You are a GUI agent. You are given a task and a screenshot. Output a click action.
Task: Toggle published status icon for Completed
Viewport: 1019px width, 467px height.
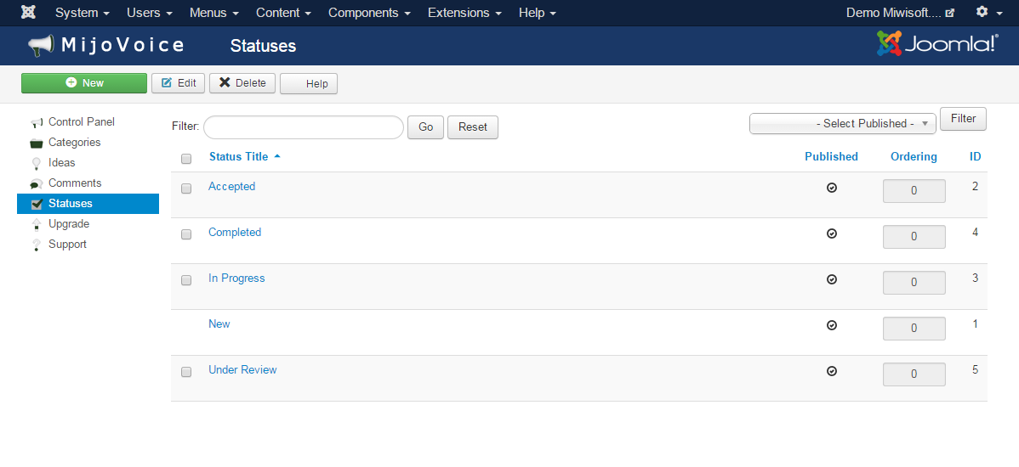tap(832, 233)
